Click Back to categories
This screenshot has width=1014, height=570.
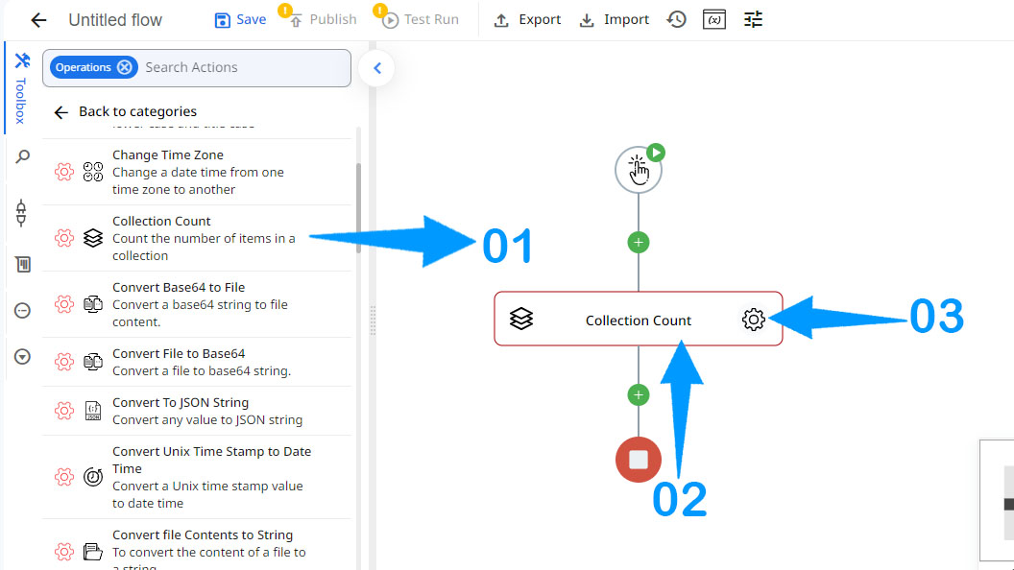(126, 112)
